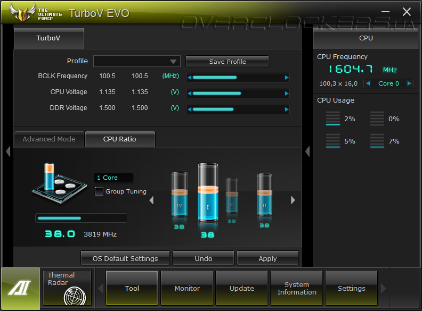Open System Information
The image size is (422, 311).
click(x=297, y=288)
